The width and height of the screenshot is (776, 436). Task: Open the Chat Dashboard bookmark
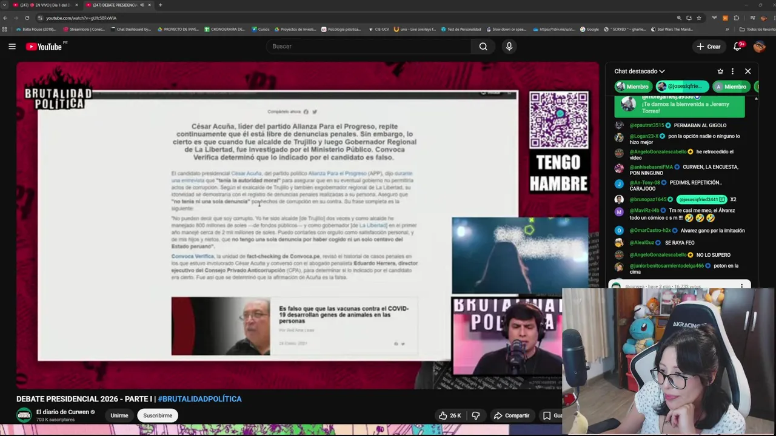tap(130, 29)
